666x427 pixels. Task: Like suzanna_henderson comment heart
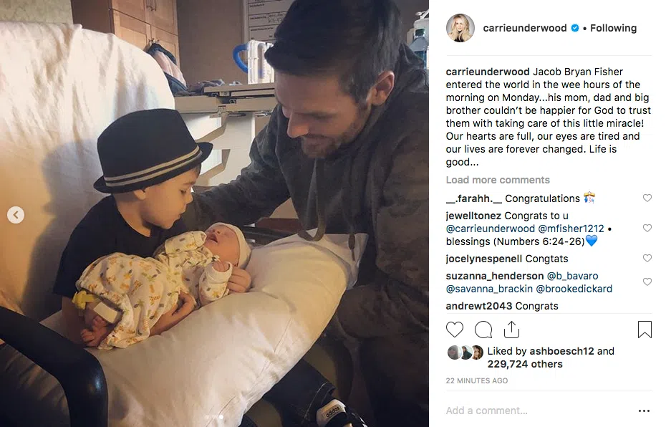tap(647, 282)
